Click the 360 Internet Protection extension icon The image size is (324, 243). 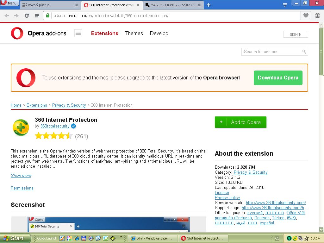(x=21, y=128)
